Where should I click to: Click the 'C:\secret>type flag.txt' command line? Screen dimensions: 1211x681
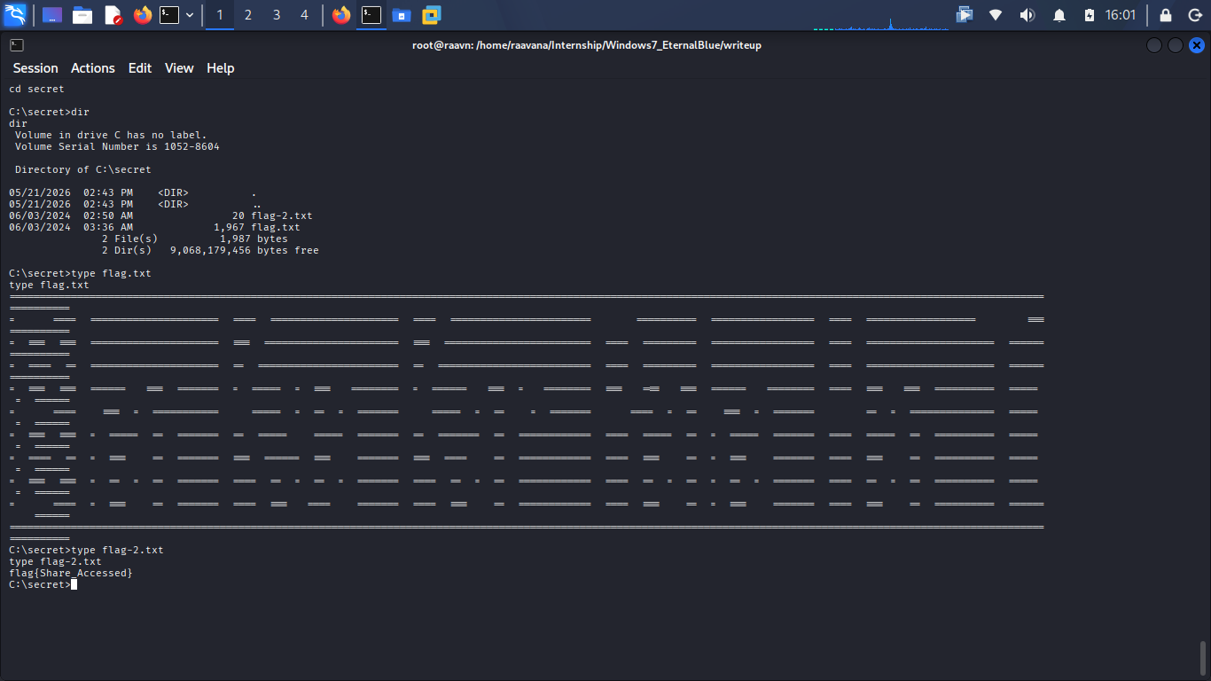[x=80, y=273]
